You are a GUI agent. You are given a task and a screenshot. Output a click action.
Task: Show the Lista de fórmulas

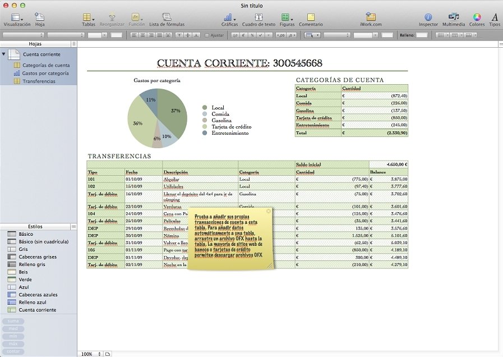(x=167, y=20)
